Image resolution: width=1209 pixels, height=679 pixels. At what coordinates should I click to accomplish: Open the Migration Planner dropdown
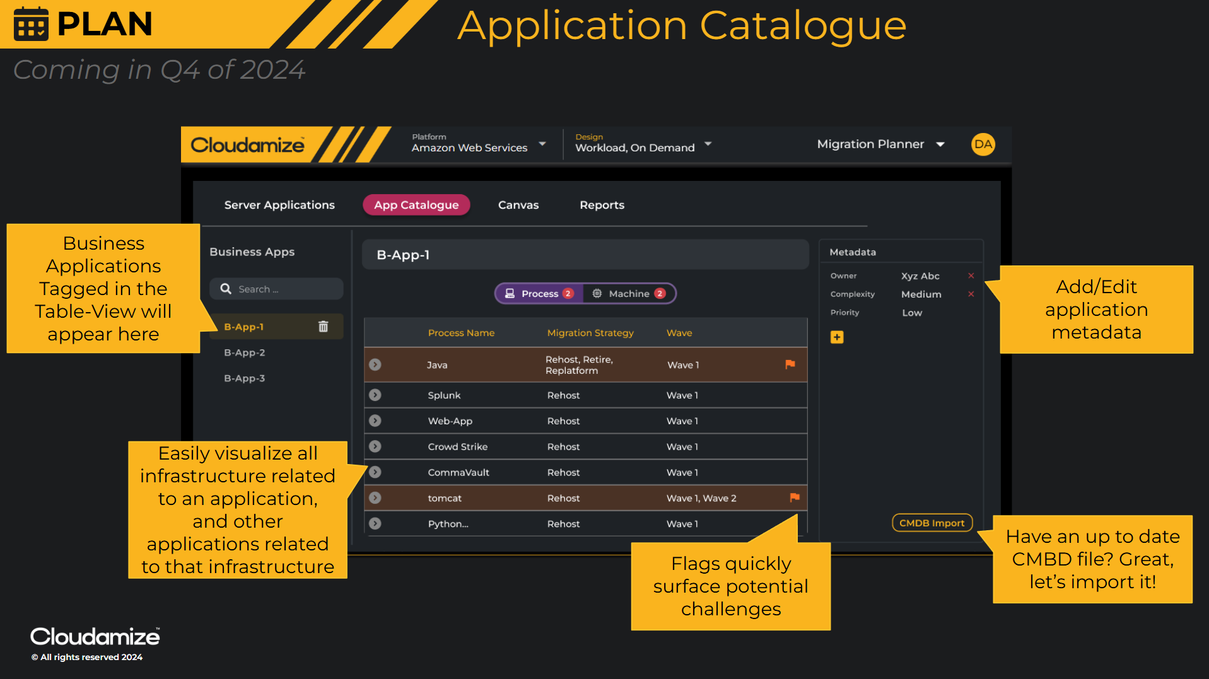(x=880, y=144)
